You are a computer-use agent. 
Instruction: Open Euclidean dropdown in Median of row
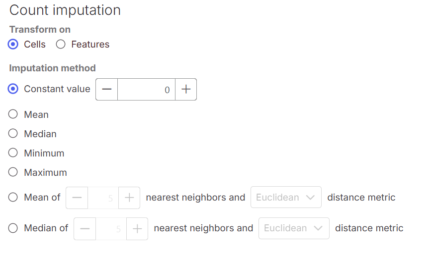[294, 228]
